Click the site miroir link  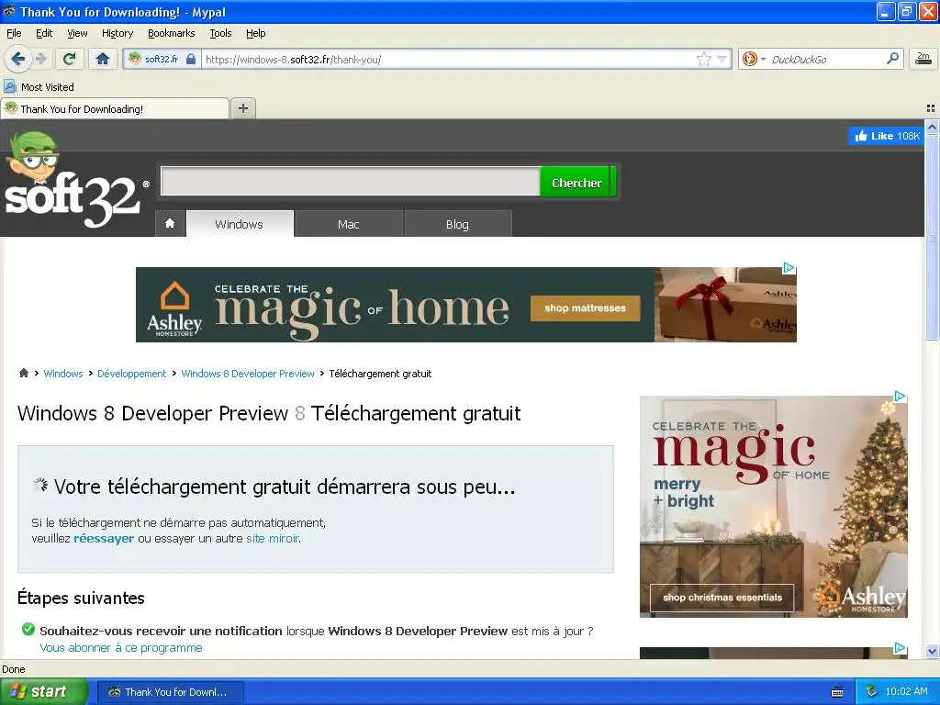(x=272, y=538)
